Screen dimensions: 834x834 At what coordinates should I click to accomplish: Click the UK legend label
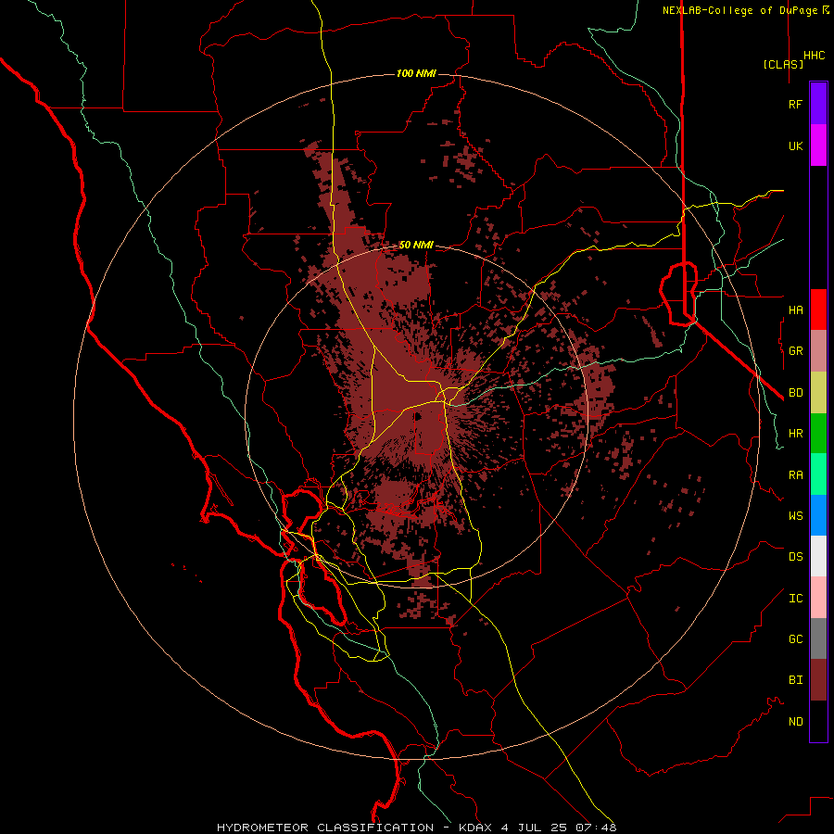click(x=795, y=145)
